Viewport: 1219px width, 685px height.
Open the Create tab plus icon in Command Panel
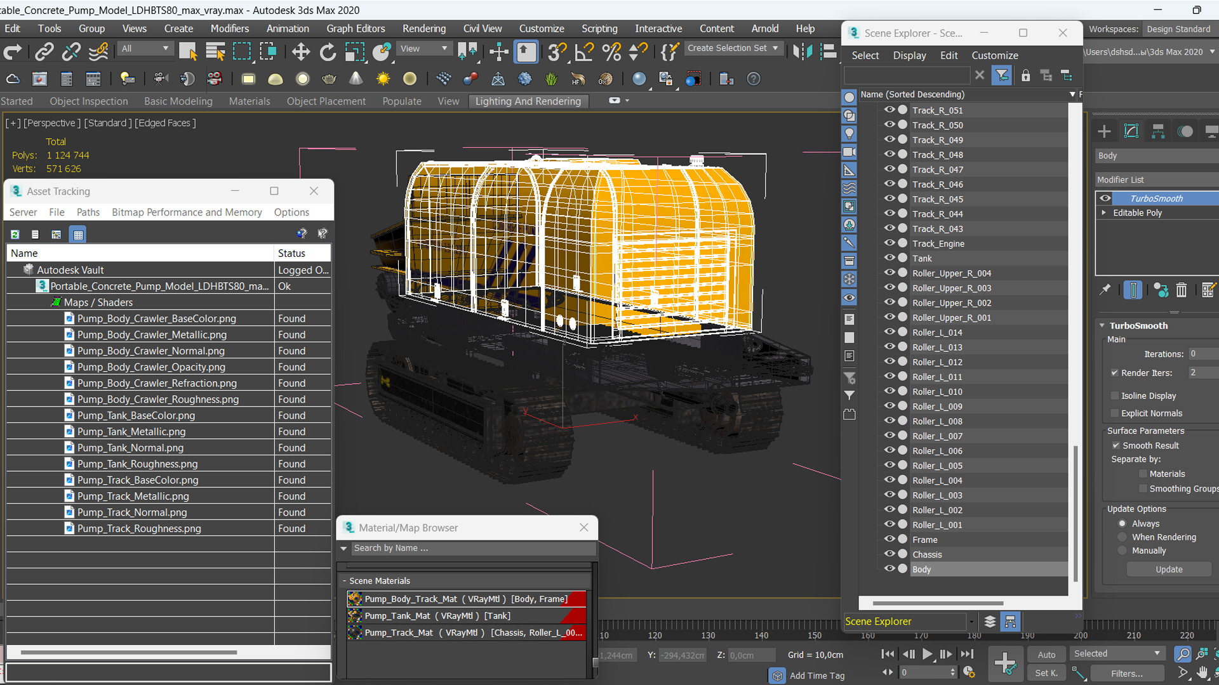pos(1104,131)
